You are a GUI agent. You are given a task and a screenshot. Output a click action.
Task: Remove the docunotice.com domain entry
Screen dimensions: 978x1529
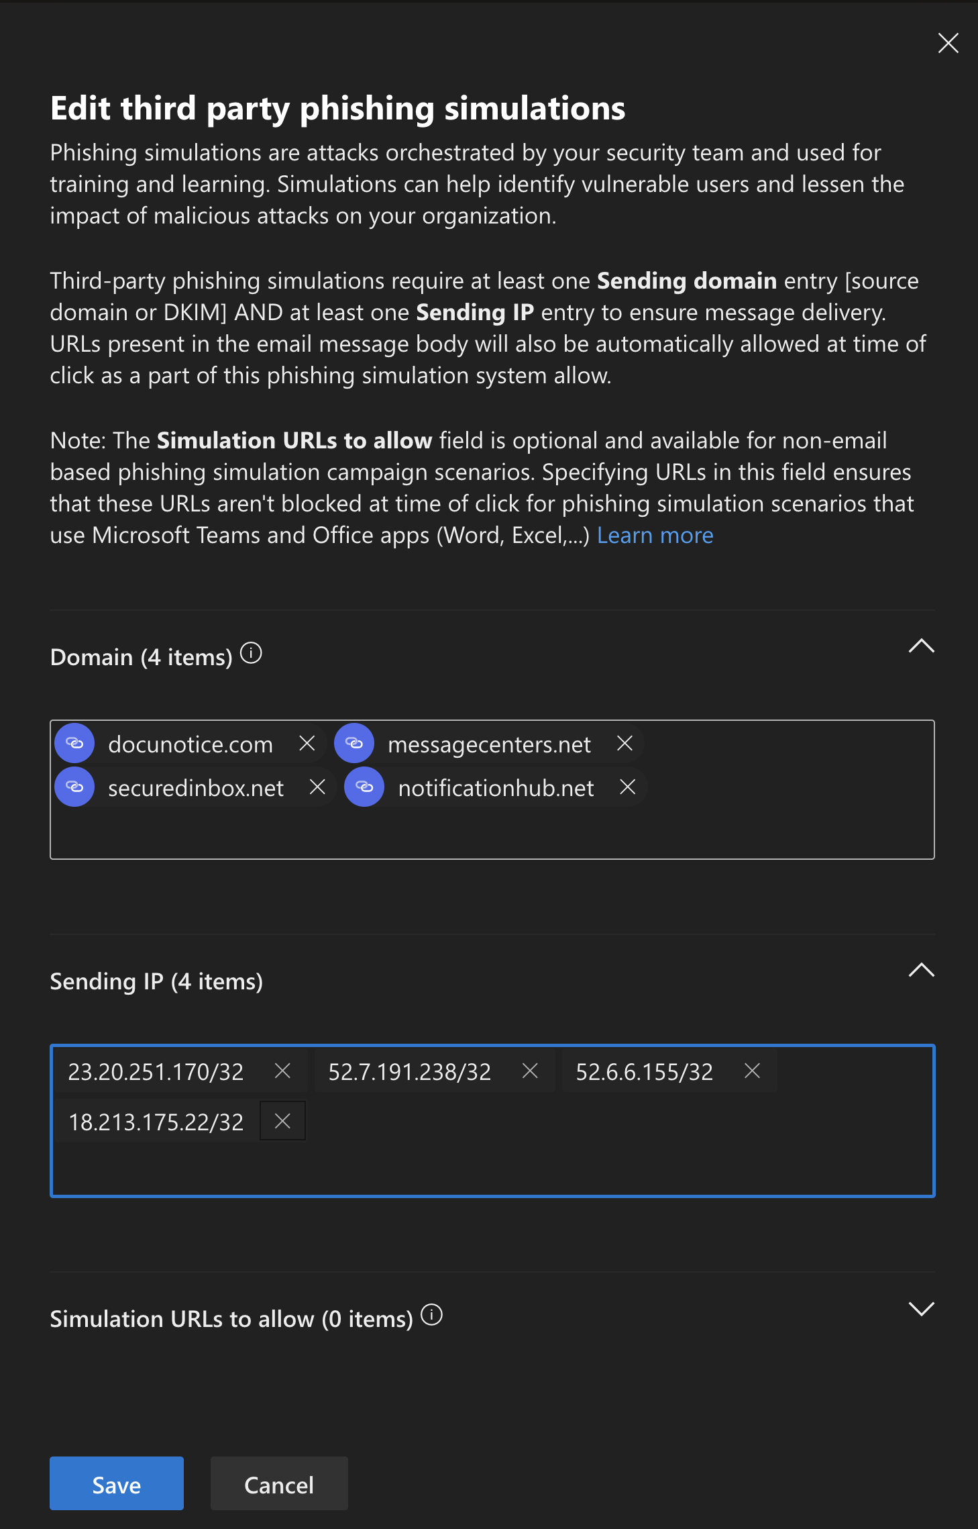(307, 743)
